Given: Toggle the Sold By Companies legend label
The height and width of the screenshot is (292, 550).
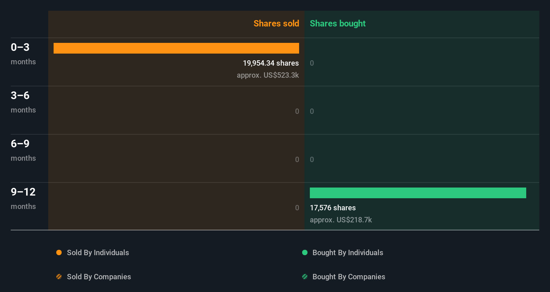Looking at the screenshot, I should point(99,277).
